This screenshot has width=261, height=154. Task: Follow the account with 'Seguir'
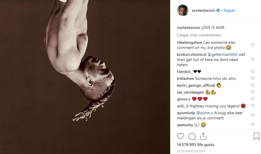pyautogui.click(x=229, y=10)
